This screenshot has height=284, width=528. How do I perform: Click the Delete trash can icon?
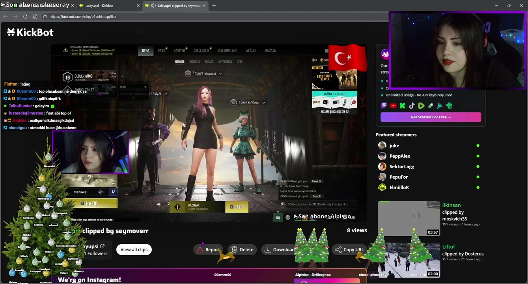[234, 250]
